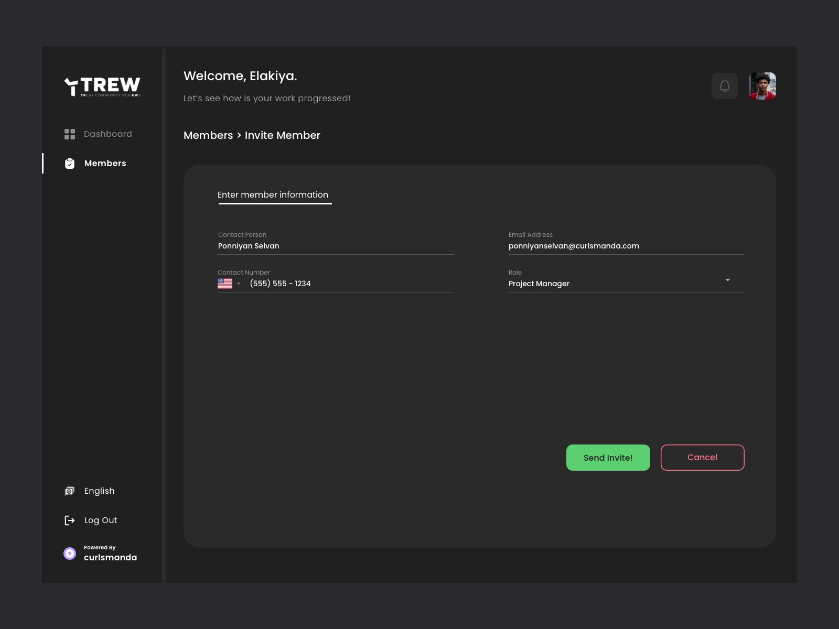Click the US flag country selector
The width and height of the screenshot is (839, 629).
tap(225, 284)
